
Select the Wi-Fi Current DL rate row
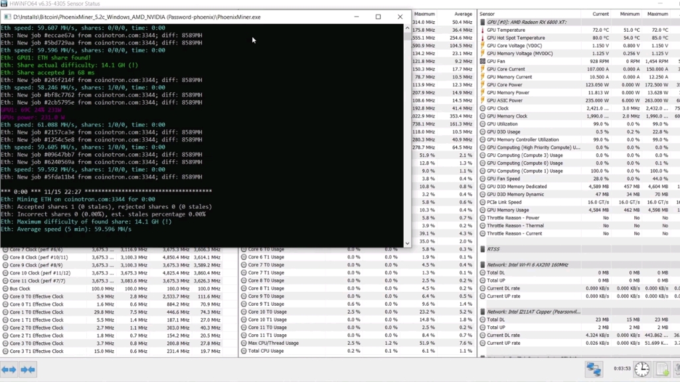(579, 288)
